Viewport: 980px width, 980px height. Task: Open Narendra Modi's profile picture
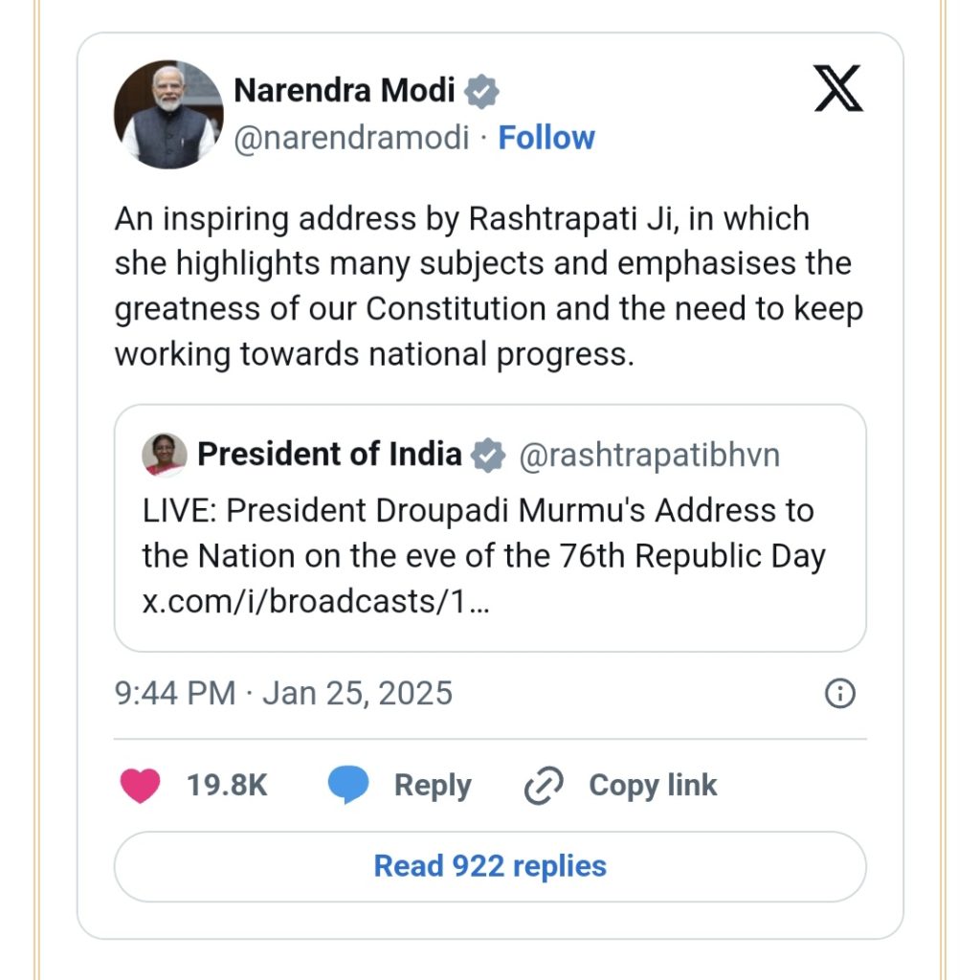(168, 115)
